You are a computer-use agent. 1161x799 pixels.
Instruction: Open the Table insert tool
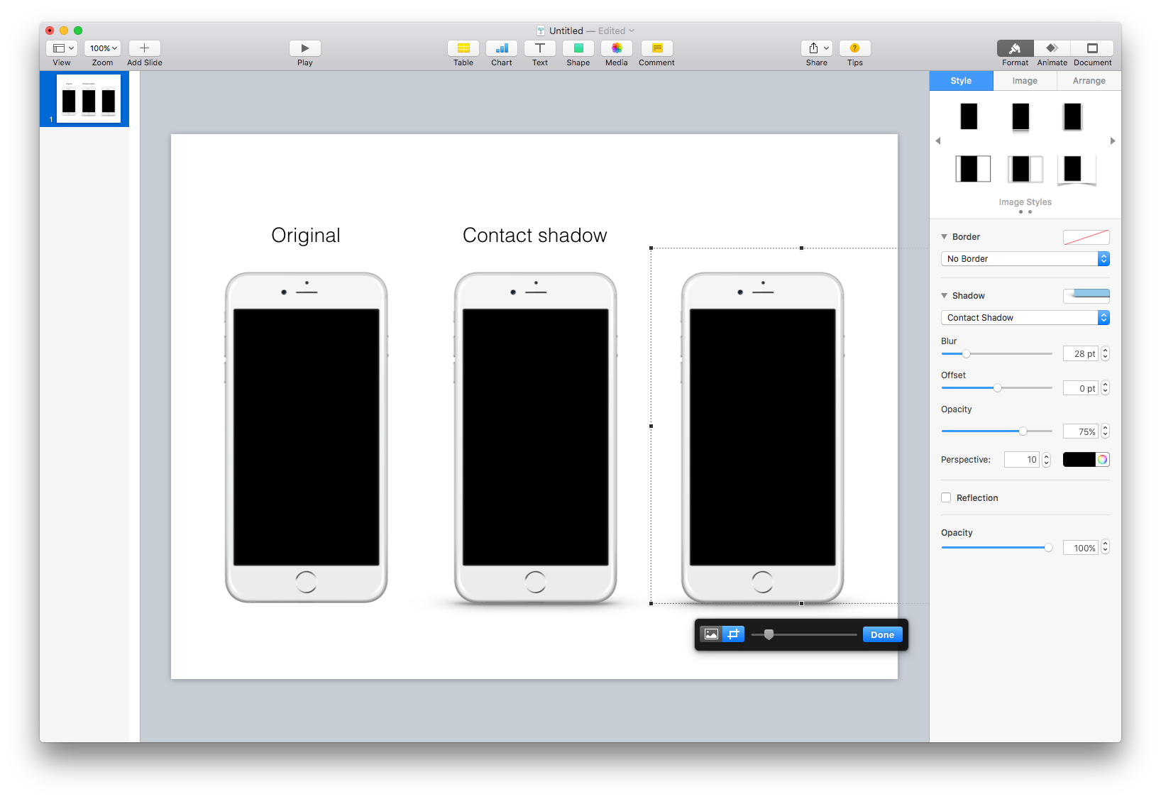(x=463, y=50)
